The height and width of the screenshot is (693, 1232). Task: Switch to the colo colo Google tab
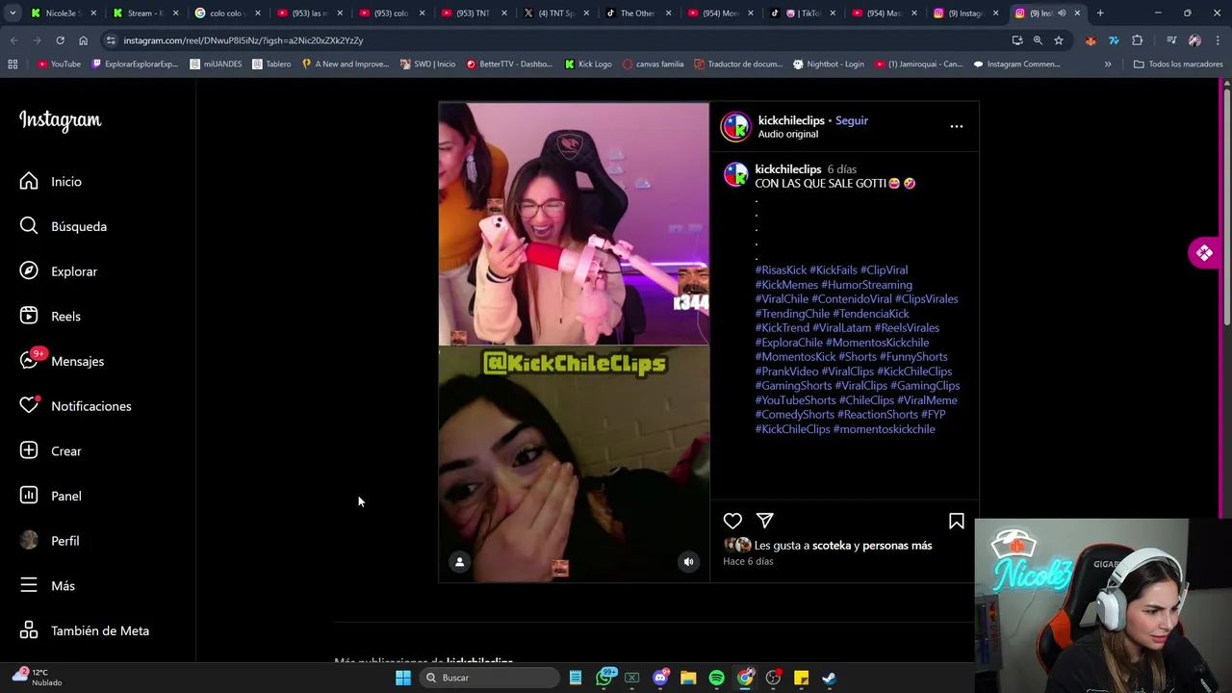click(227, 13)
